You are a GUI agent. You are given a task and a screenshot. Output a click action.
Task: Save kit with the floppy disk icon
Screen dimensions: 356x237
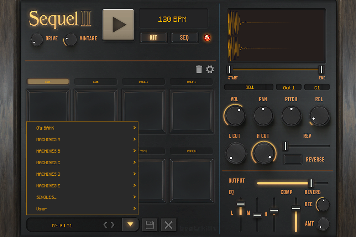point(150,225)
